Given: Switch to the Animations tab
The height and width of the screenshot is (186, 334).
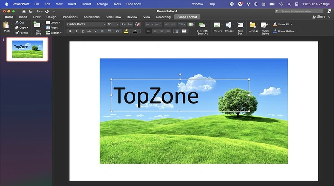Looking at the screenshot, I should click(x=91, y=17).
